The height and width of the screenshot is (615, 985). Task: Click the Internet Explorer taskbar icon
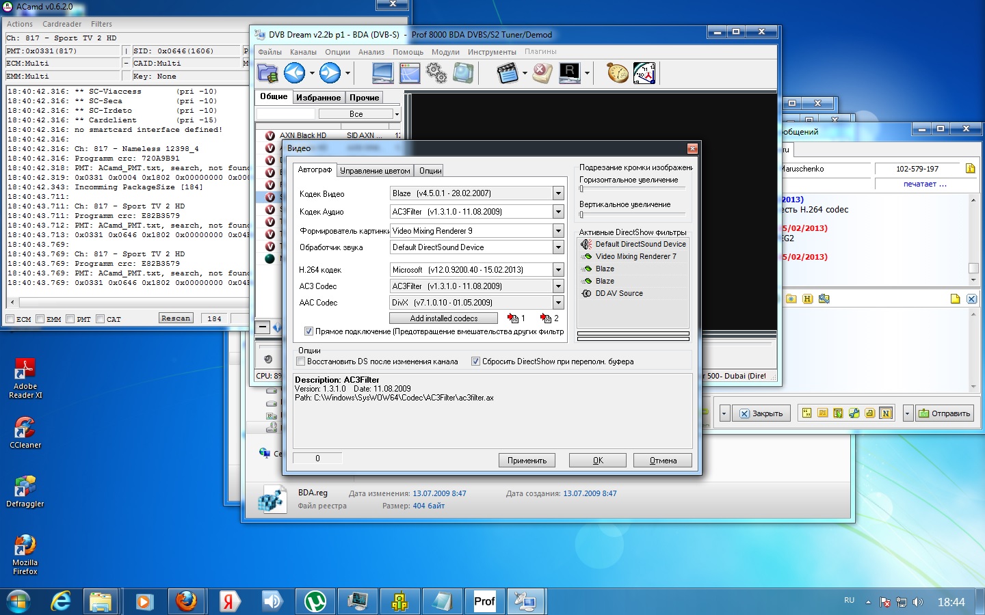(61, 601)
